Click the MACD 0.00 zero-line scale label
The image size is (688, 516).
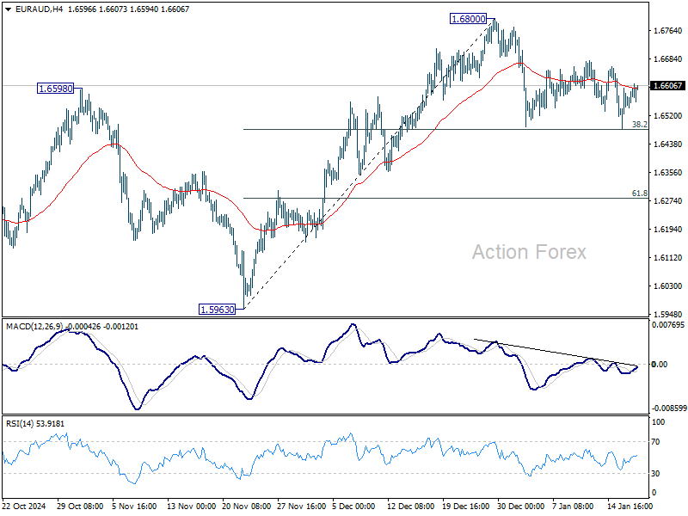click(660, 364)
